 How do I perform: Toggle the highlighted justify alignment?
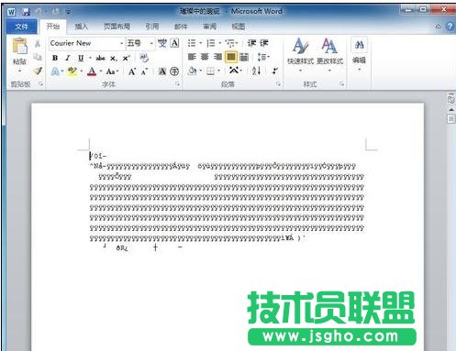pos(231,57)
